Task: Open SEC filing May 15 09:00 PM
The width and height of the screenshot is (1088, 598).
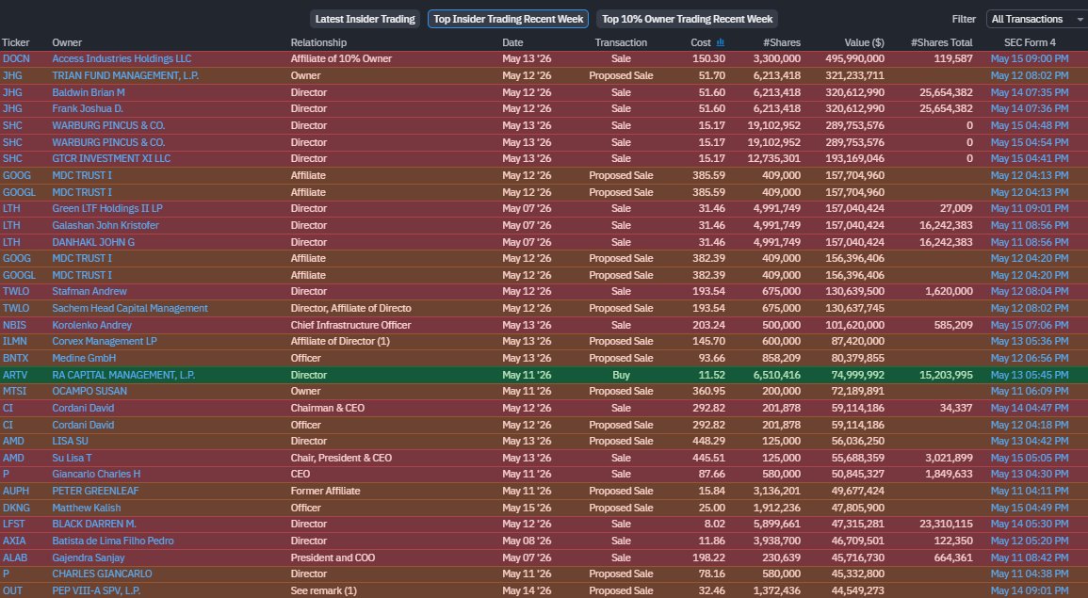Action: coord(1030,59)
